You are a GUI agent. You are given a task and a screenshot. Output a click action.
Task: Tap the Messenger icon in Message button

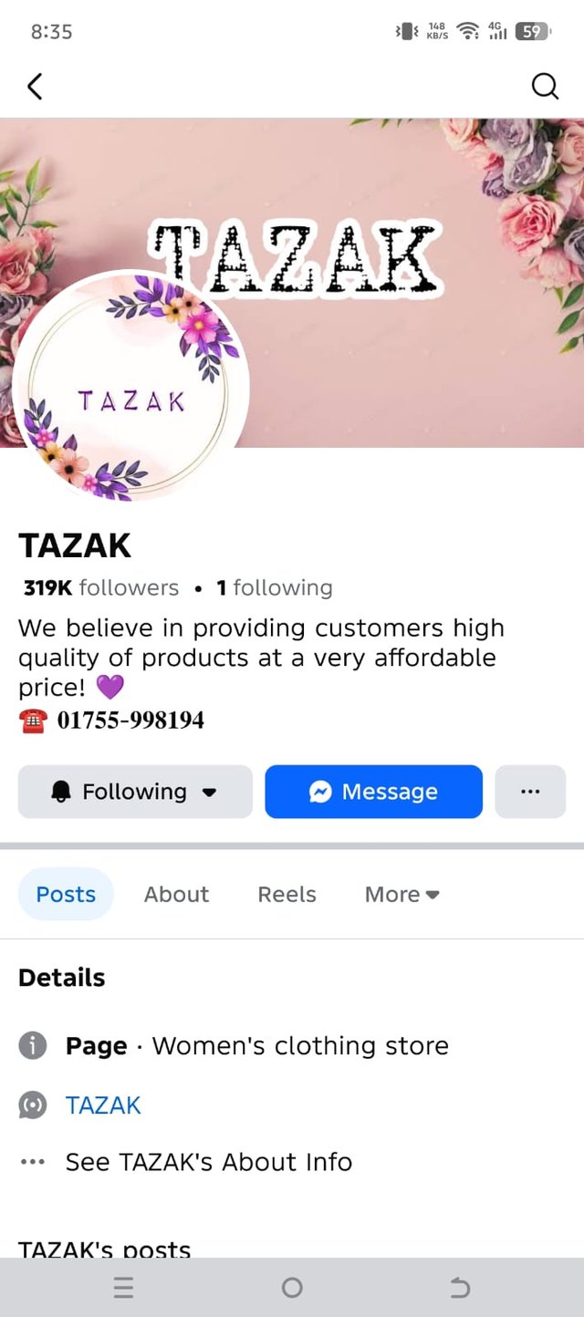[320, 792]
